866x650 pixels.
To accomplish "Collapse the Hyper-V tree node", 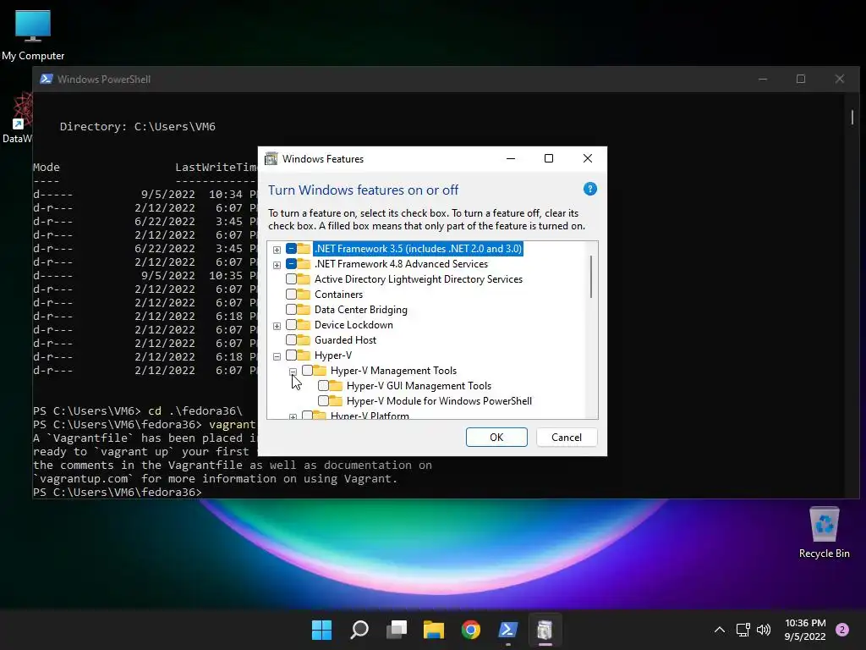I will 277,356.
